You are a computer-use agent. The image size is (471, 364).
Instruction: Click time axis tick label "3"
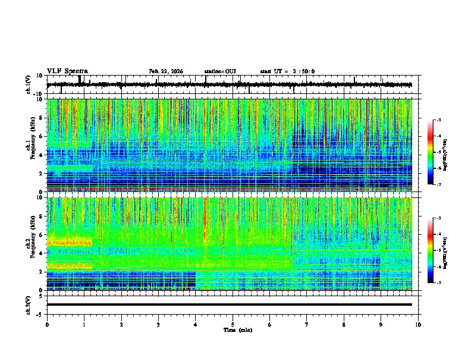[x=158, y=324]
